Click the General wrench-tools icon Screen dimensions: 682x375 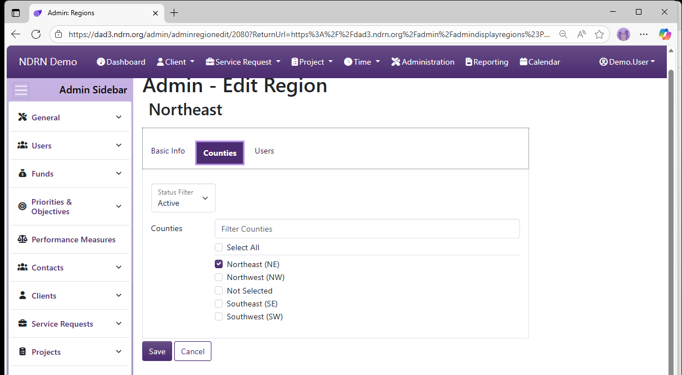[22, 118]
